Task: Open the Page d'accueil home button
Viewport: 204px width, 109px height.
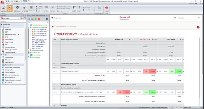Action: pyautogui.click(x=3, y=9)
